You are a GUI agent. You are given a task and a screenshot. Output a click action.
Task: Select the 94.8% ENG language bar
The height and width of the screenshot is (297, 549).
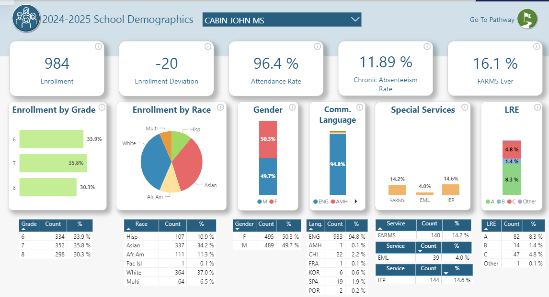[338, 164]
